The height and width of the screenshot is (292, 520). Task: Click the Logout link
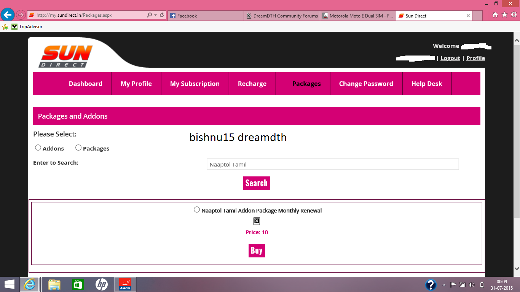450,58
